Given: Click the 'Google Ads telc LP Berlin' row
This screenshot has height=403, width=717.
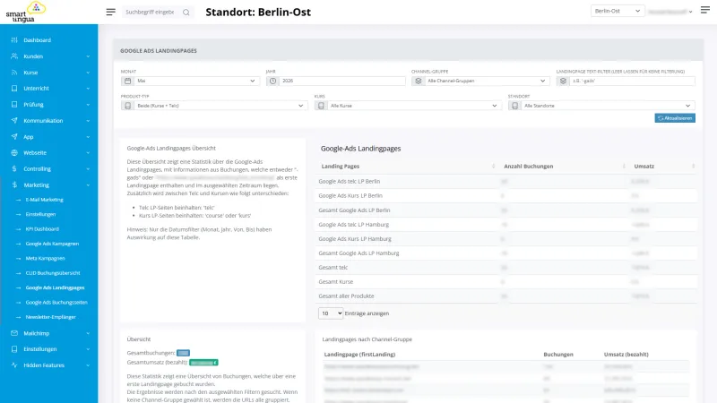Looking at the screenshot, I should coord(506,182).
